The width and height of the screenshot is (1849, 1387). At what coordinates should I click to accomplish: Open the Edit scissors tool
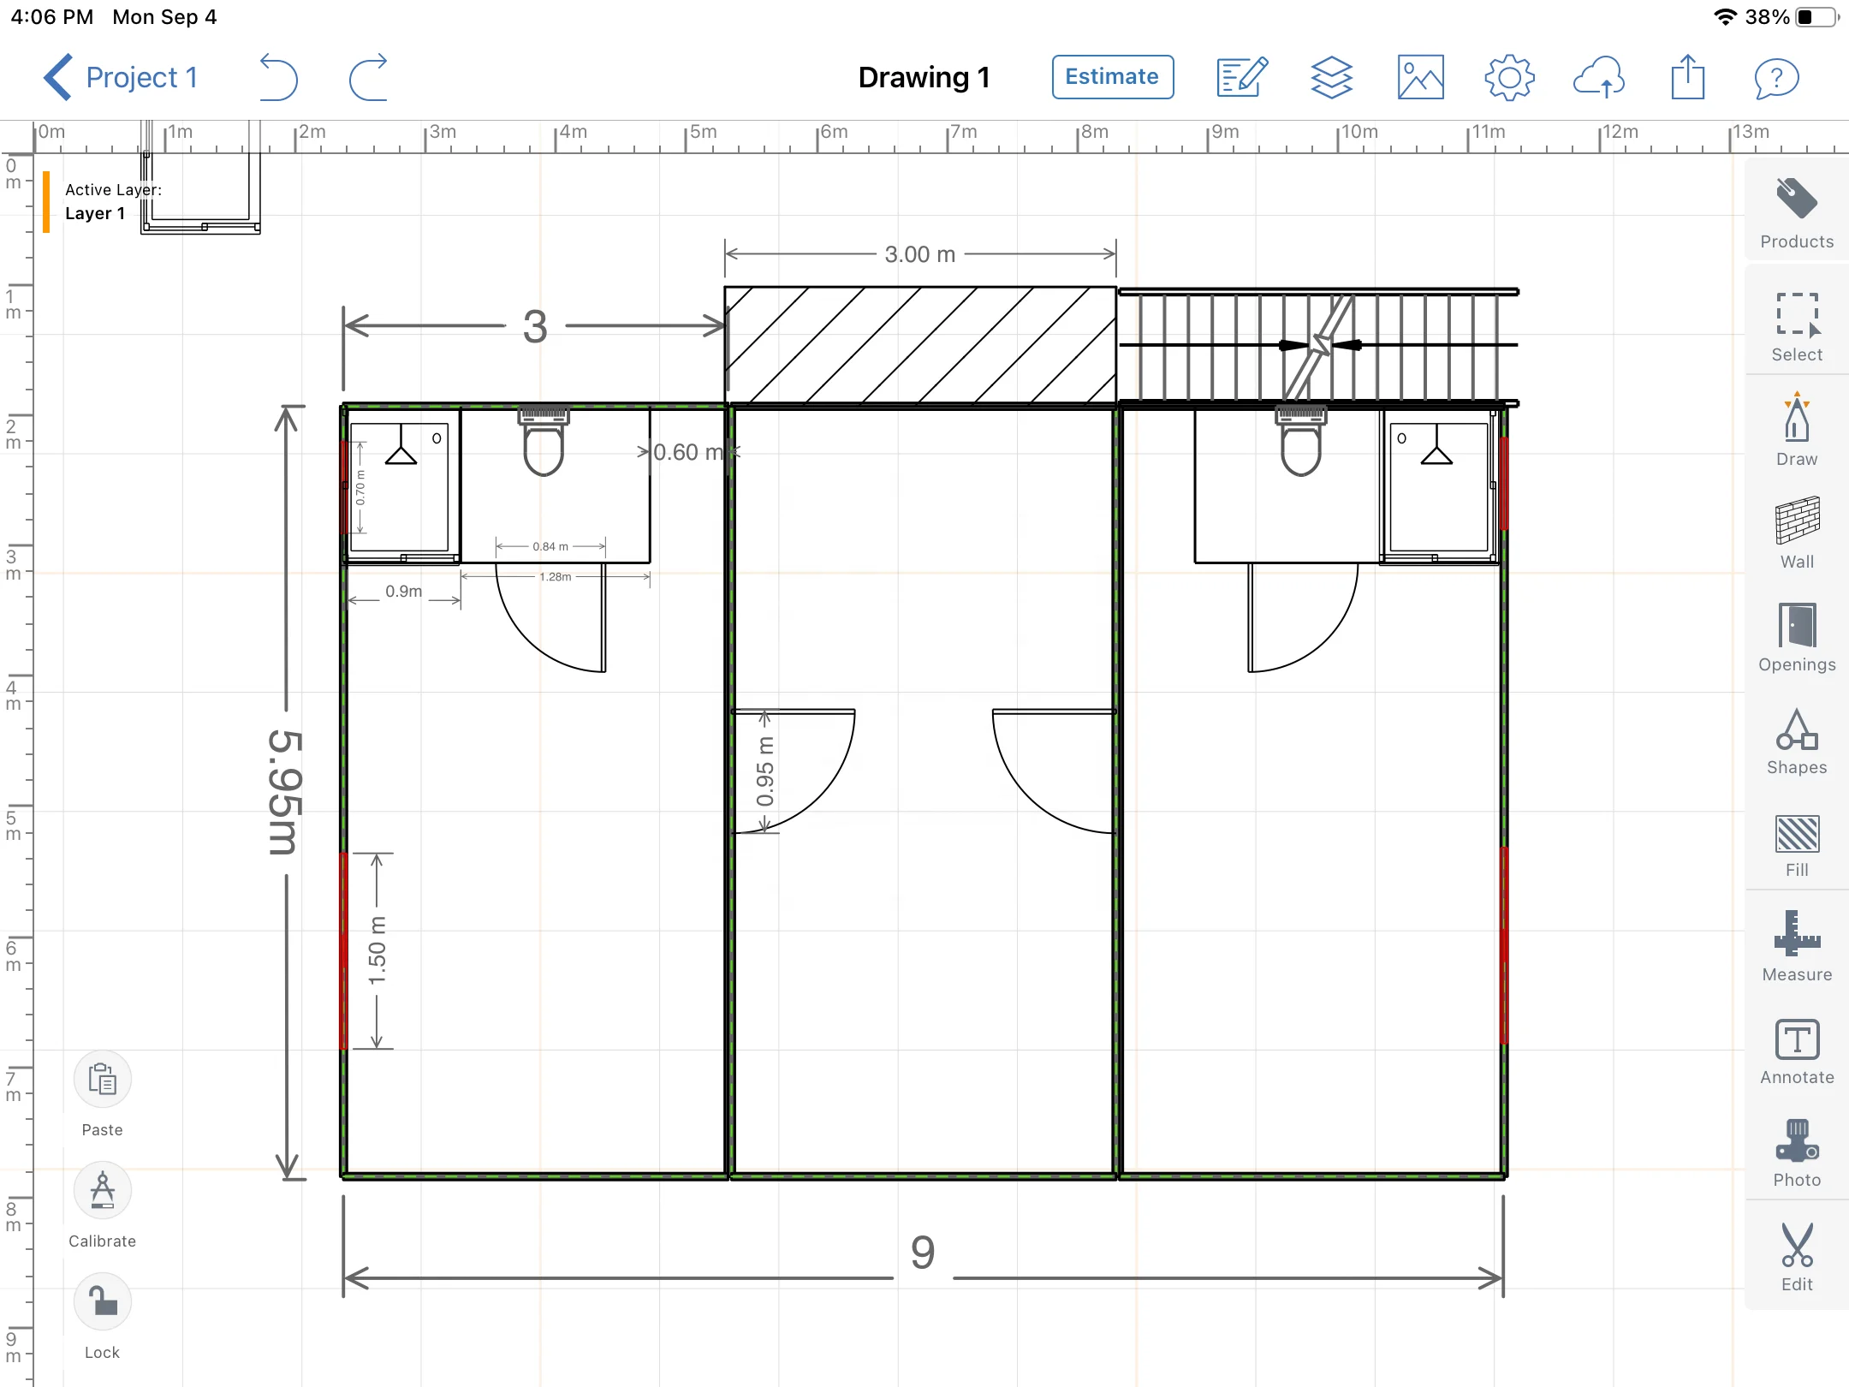point(1796,1255)
